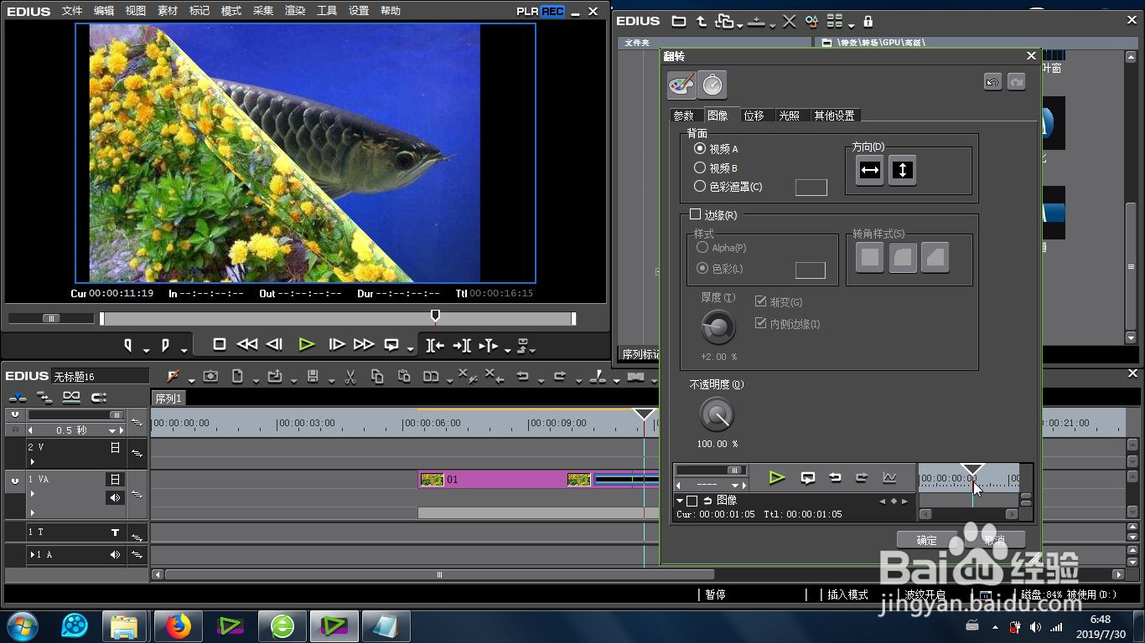Select the 色彩遮罩(C) radio option
The width and height of the screenshot is (1145, 643).
(700, 186)
